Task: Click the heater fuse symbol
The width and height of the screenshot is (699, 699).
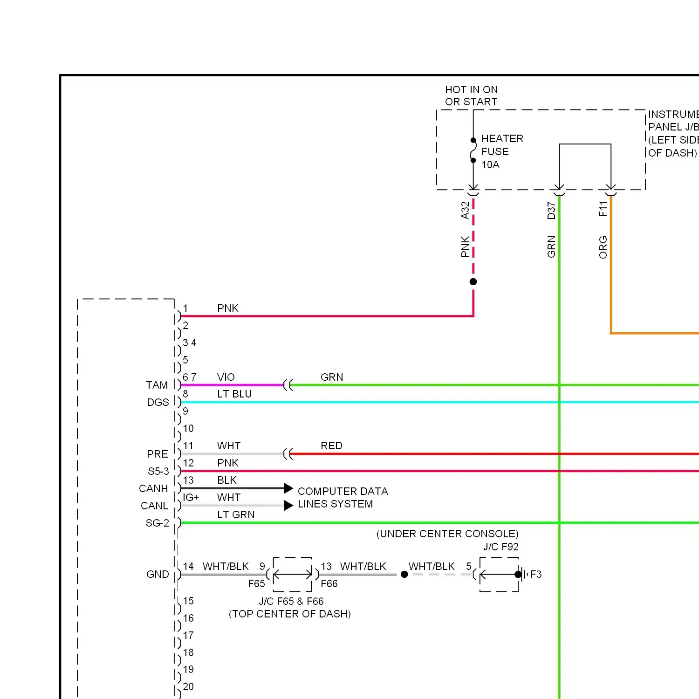Action: coord(473,150)
